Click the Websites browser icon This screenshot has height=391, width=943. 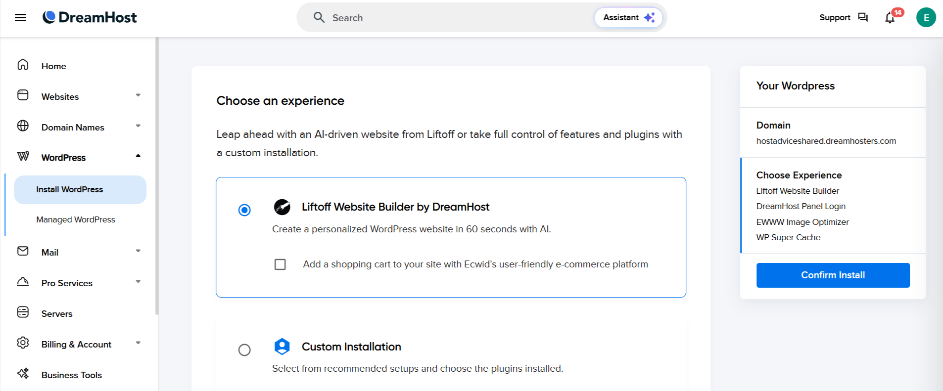[23, 95]
